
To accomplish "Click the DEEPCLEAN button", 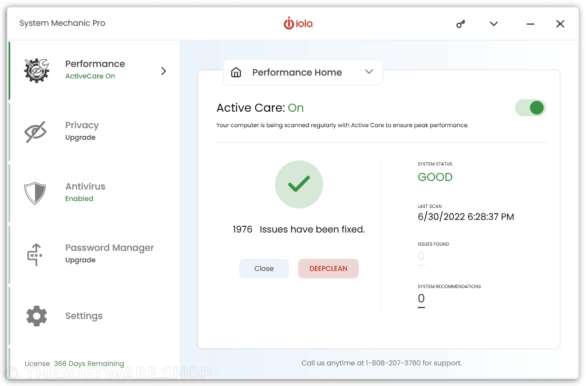I will point(328,269).
